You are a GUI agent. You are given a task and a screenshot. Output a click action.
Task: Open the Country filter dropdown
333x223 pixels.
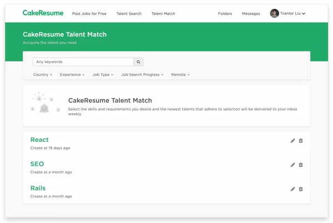(43, 75)
